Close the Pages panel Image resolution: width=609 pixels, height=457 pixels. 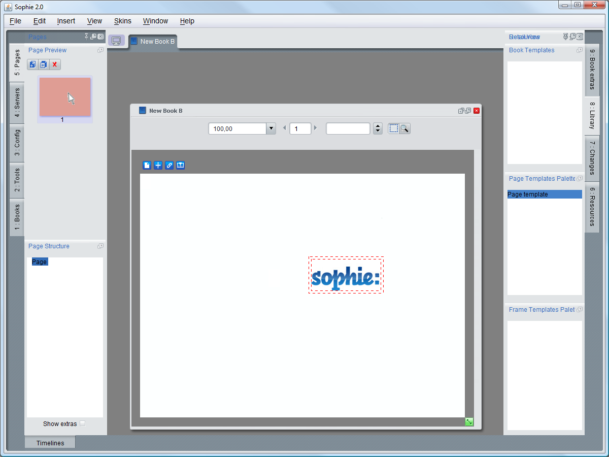(100, 37)
